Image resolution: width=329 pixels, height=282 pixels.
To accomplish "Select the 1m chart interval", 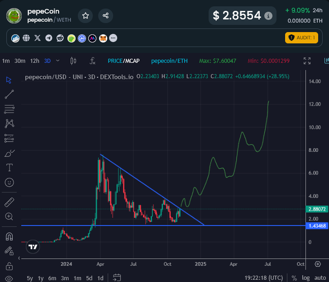I will [x=6, y=61].
